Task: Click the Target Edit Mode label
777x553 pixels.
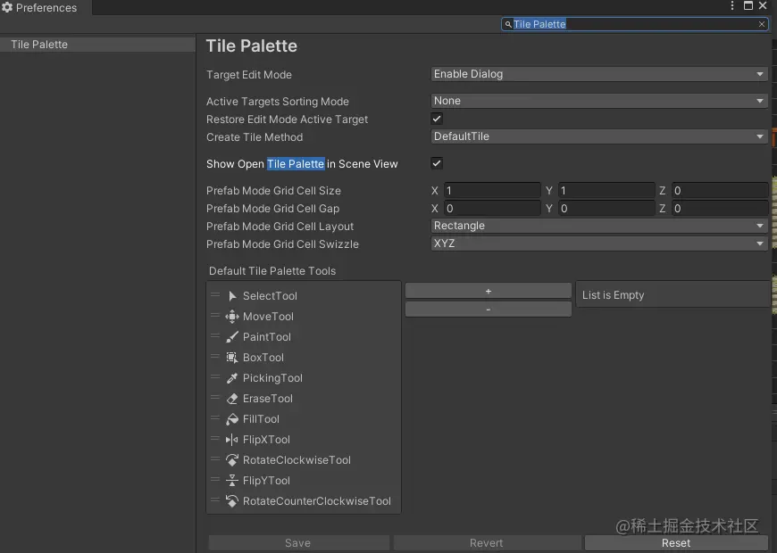Action: click(x=249, y=75)
